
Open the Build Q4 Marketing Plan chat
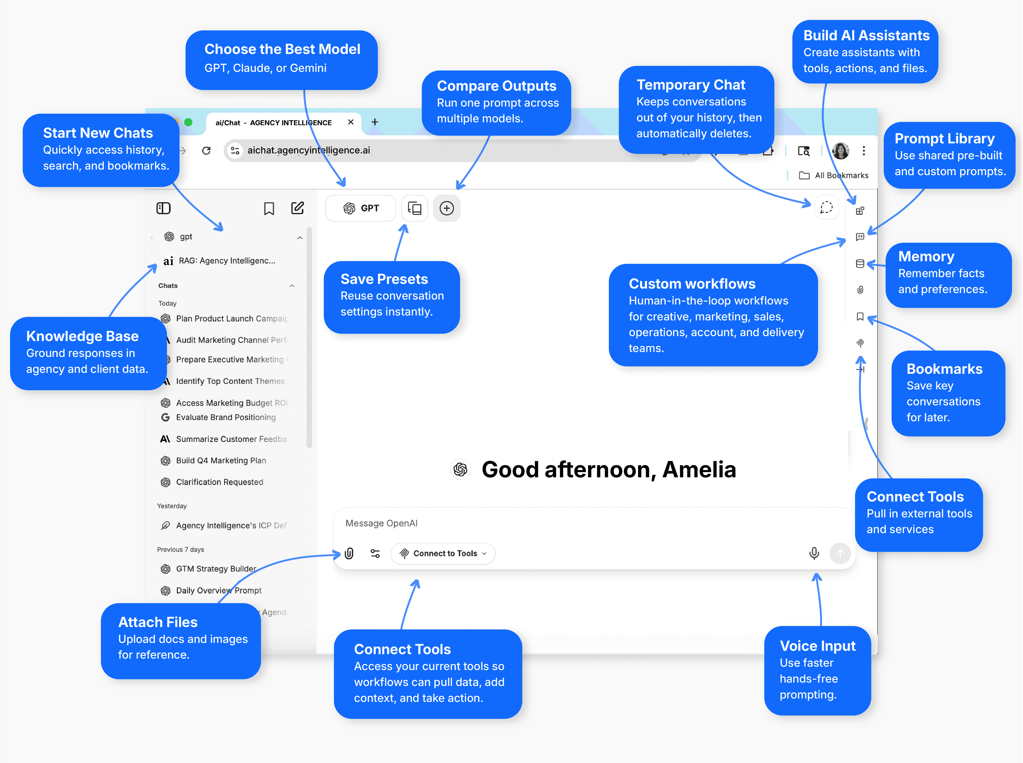point(213,460)
